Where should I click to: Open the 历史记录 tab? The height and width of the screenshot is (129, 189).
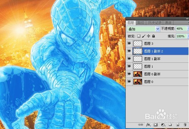[155, 23]
